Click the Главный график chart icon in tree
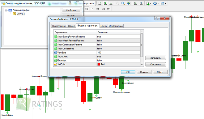Screen dimensions: 204x119 [x=10, y=10]
